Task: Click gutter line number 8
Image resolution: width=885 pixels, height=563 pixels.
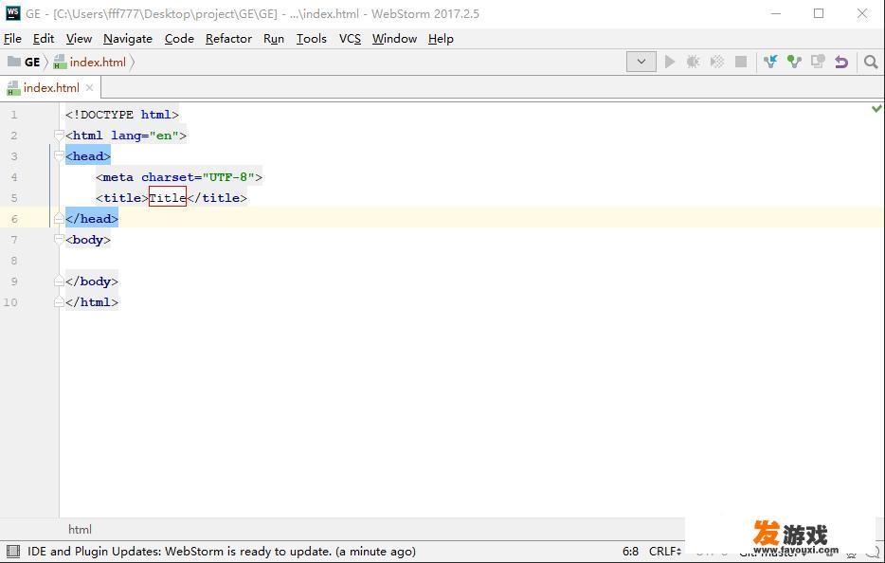Action: click(14, 261)
